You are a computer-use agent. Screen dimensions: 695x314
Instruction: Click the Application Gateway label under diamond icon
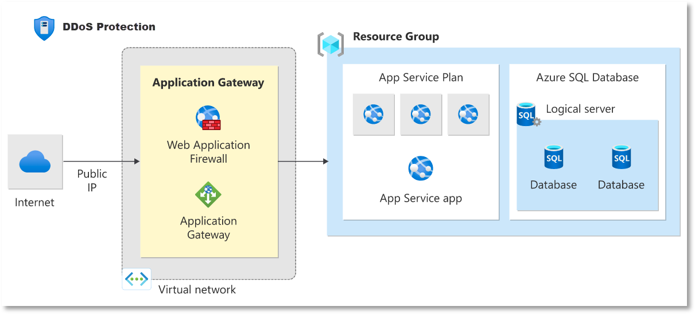pyautogui.click(x=208, y=227)
